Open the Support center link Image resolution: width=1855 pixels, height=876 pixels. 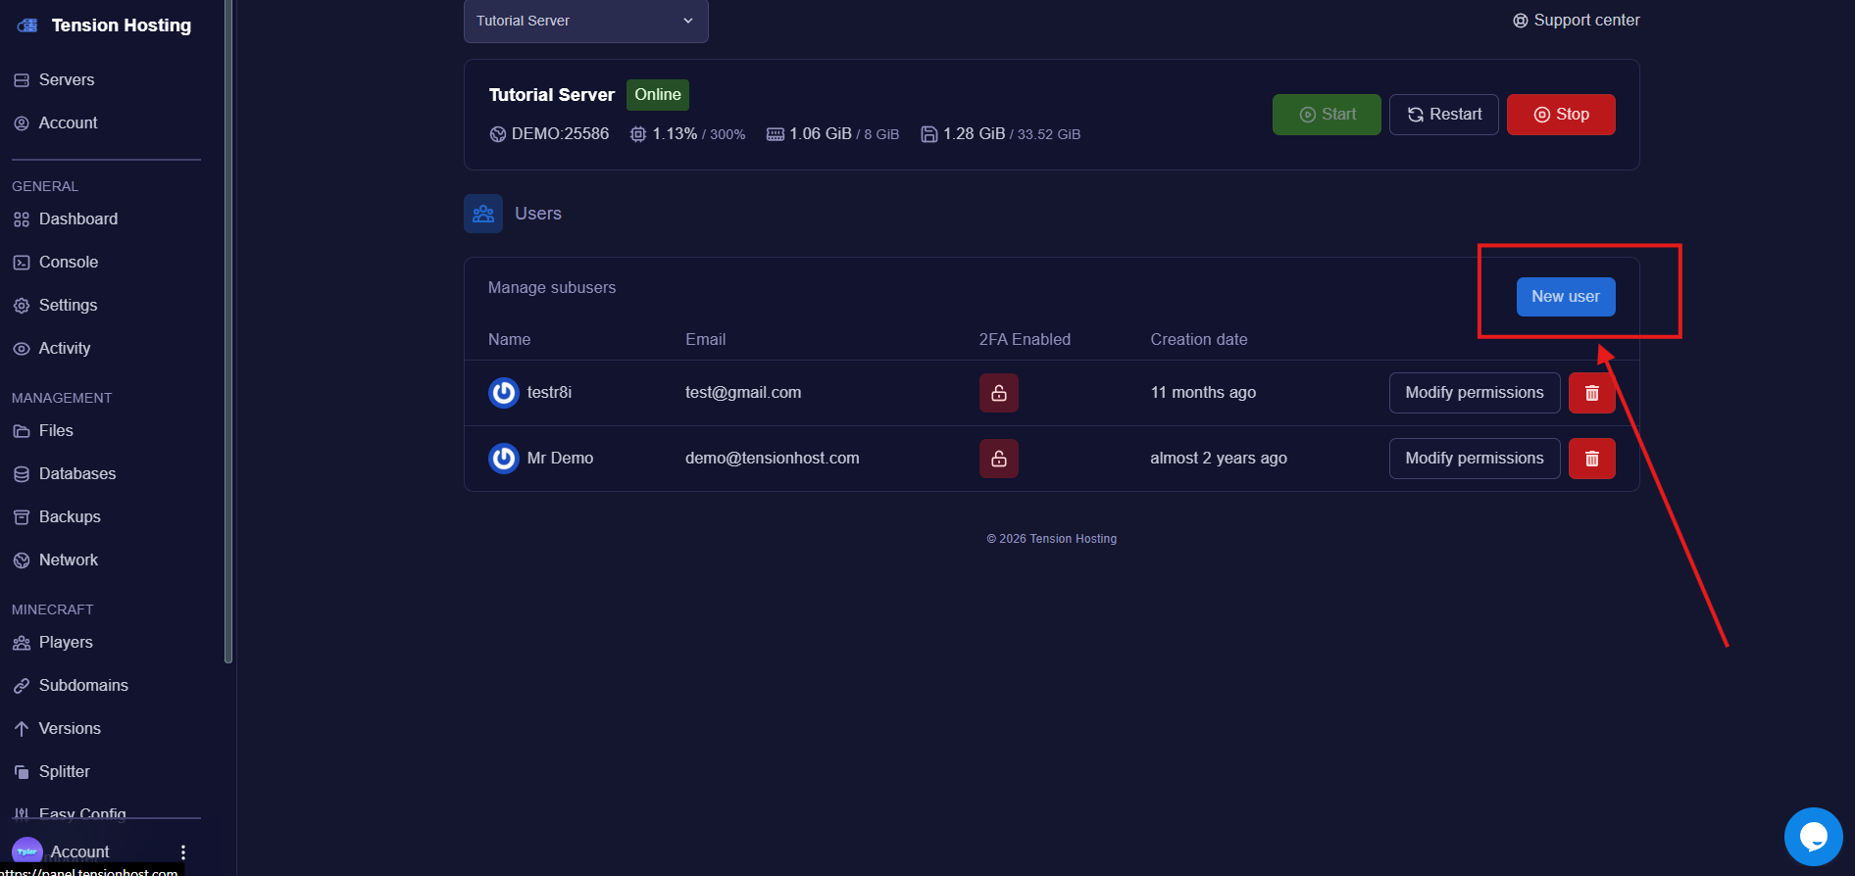1576,21
